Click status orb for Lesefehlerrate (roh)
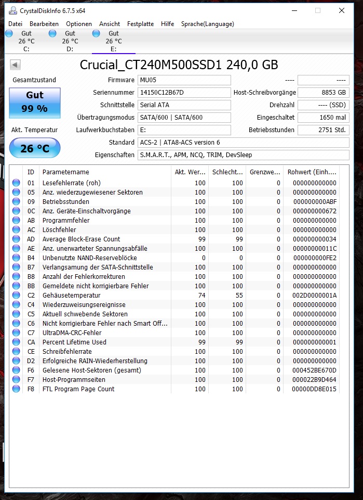The width and height of the screenshot is (363, 500). pos(16,183)
